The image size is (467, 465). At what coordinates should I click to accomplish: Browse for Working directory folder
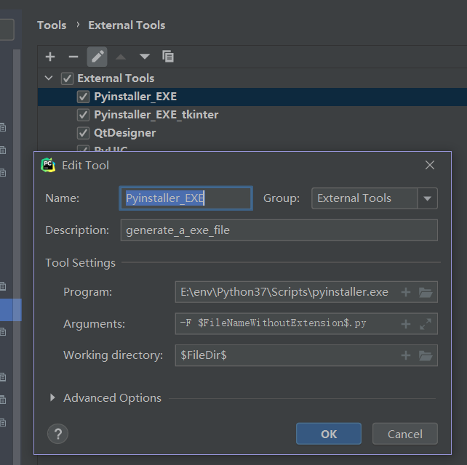(426, 355)
